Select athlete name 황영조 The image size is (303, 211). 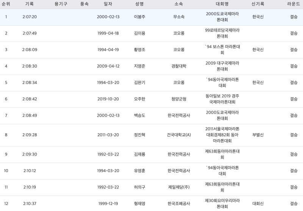(x=139, y=50)
